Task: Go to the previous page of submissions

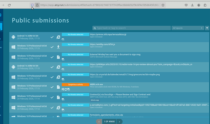Action: coord(99,121)
